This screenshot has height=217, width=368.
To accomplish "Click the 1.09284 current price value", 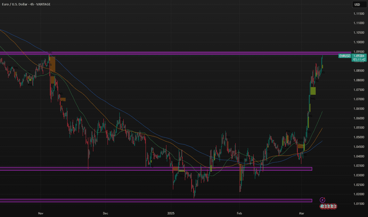I will (359, 56).
